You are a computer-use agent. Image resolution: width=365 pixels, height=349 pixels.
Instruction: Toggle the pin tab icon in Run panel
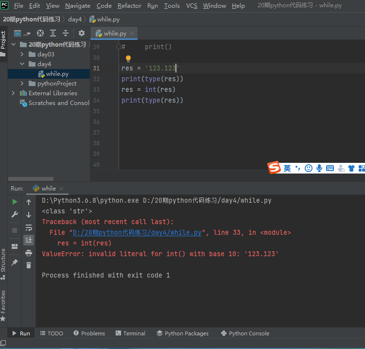[x=15, y=262]
